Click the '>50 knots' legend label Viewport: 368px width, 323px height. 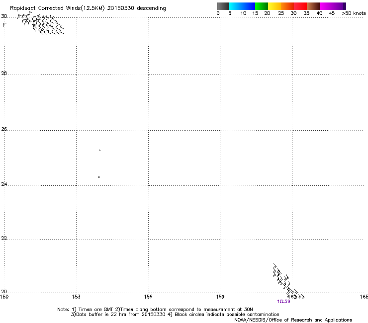(x=354, y=13)
